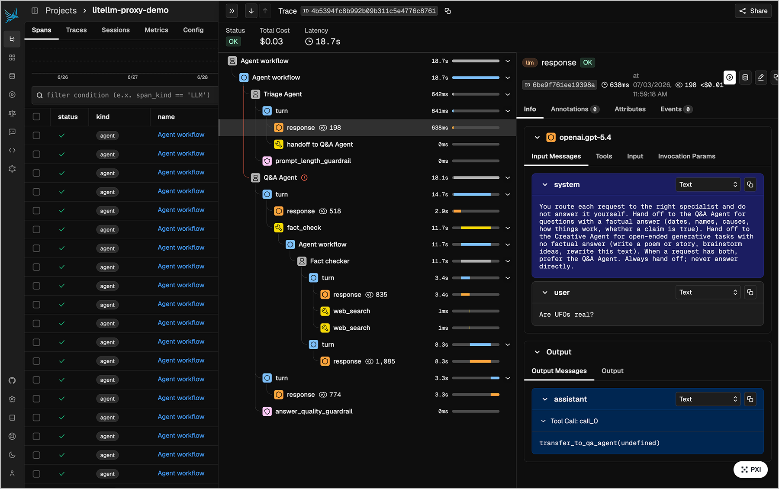Image resolution: width=779 pixels, height=489 pixels.
Task: Collapse the Output section
Action: point(537,352)
